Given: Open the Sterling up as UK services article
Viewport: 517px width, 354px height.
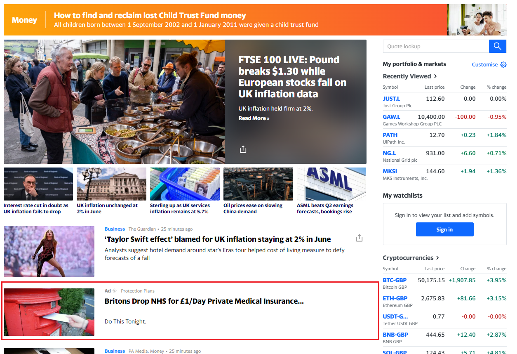Looking at the screenshot, I should [x=180, y=208].
